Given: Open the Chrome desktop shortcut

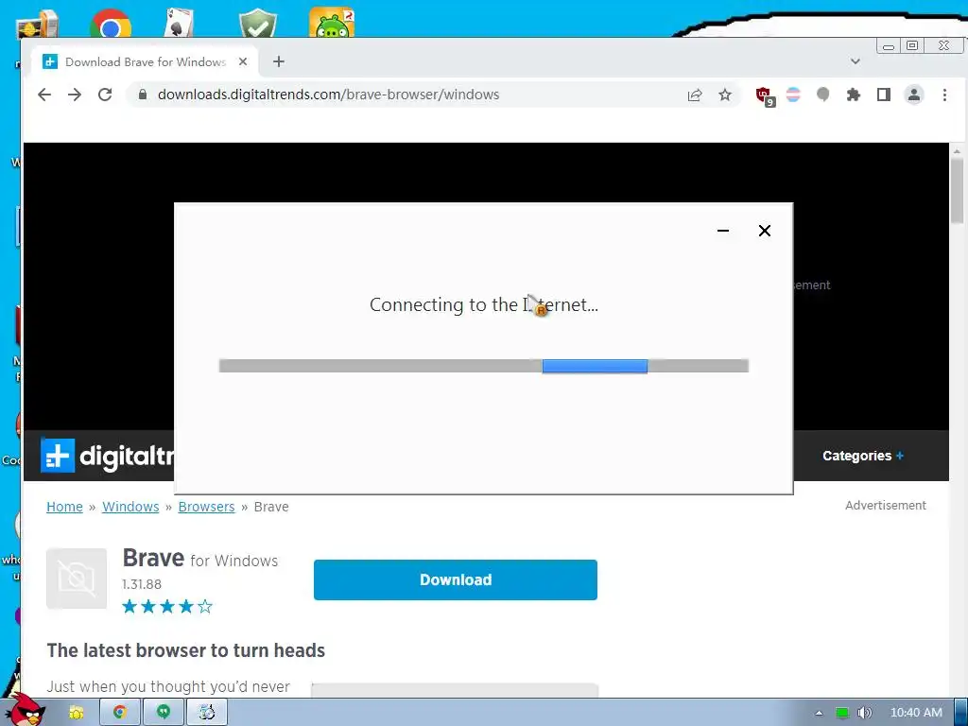Looking at the screenshot, I should coord(111,24).
